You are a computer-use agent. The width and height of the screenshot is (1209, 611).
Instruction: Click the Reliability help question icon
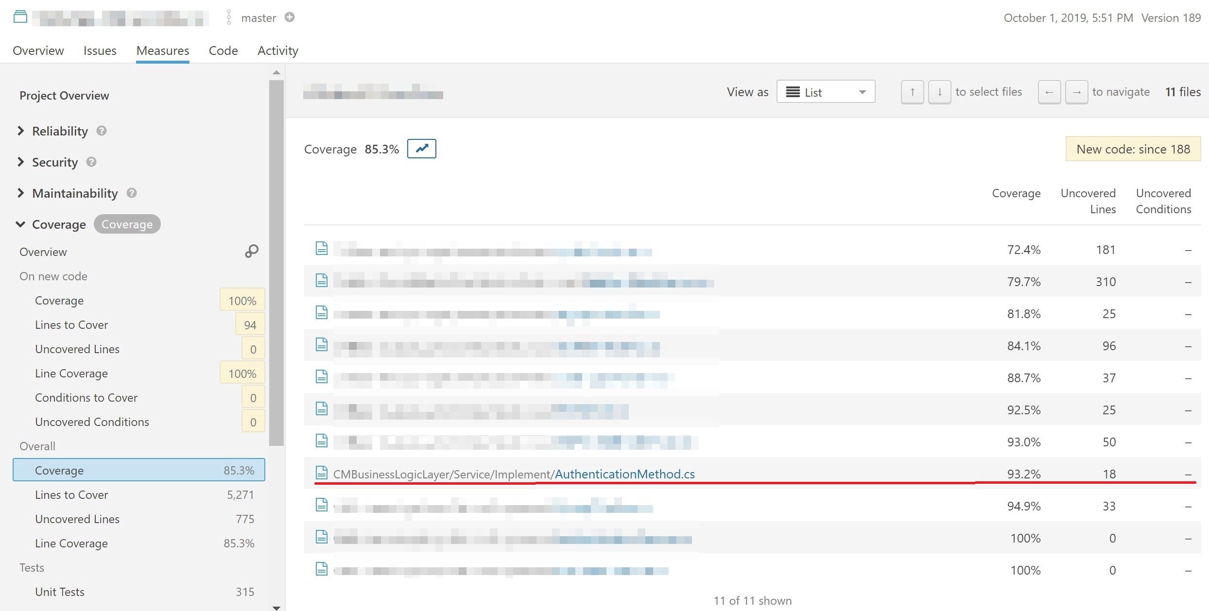(x=102, y=131)
